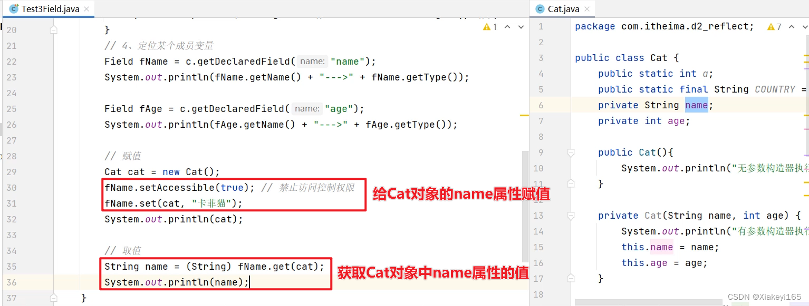809x306 pixels.
Task: Click the yellow warning stripe in Test3Field editor
Action: pyautogui.click(x=524, y=115)
